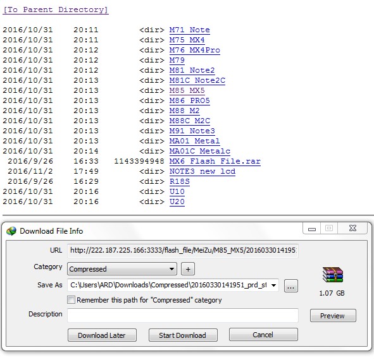This screenshot has height=360, width=374.
Task: Download the MX6 Flash File.rar link
Action: [x=215, y=161]
